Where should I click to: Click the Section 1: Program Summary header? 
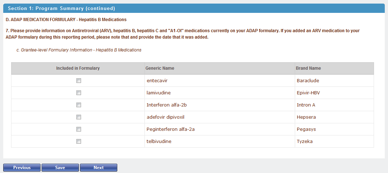coord(61,8)
